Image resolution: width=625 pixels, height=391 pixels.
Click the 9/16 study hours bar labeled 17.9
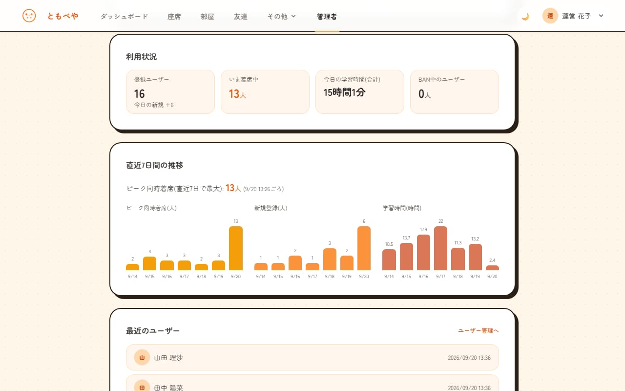(423, 252)
